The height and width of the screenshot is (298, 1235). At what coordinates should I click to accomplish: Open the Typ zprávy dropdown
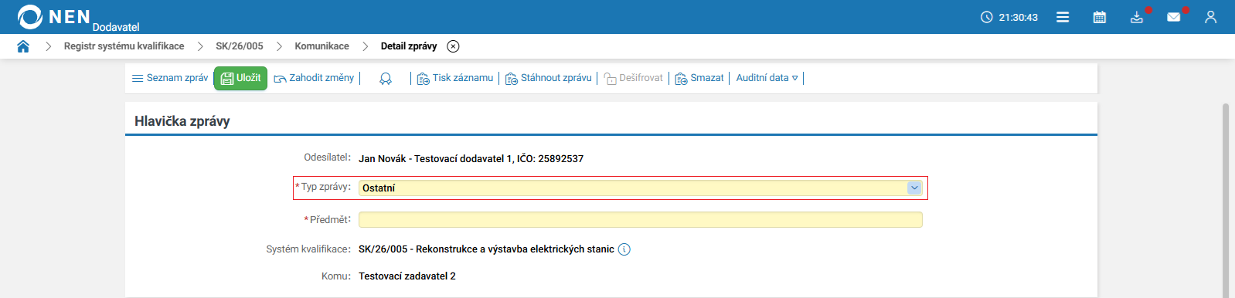[x=640, y=188]
